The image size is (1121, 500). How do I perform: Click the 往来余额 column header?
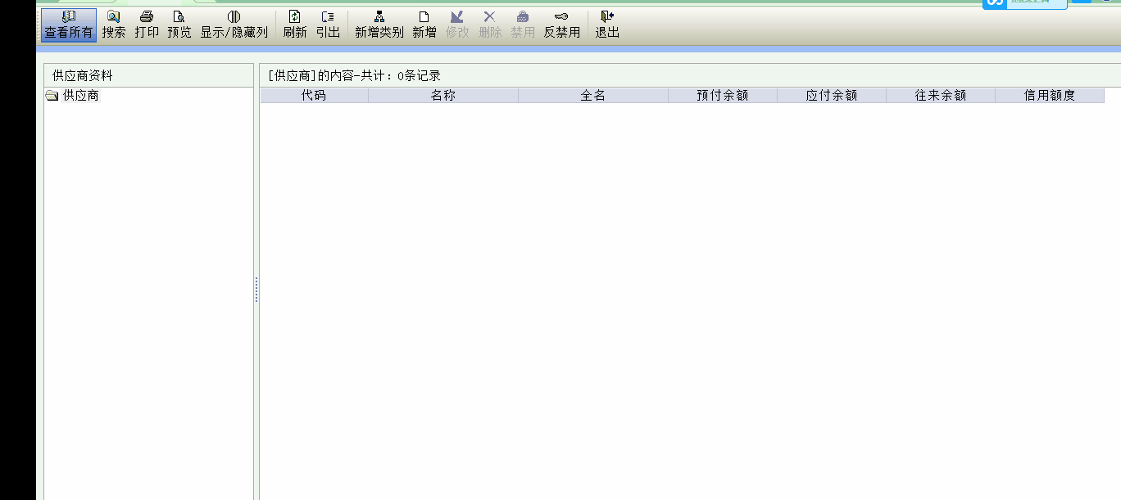(x=941, y=96)
